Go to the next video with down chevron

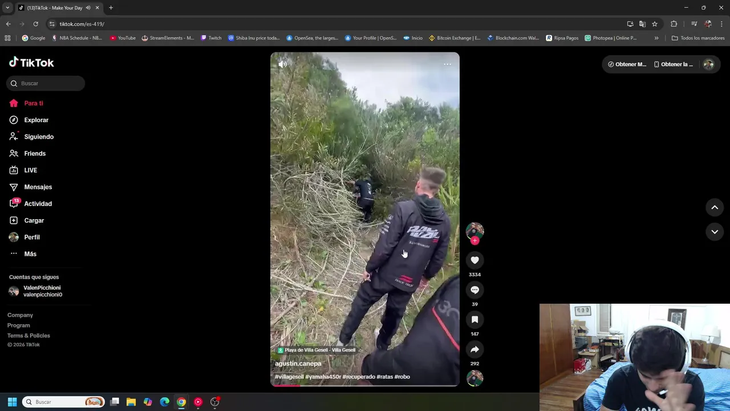point(715,232)
